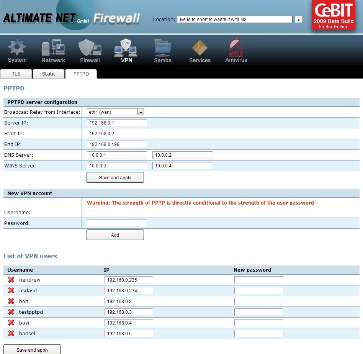Edit IP field for testpptpd

(x=129, y=312)
